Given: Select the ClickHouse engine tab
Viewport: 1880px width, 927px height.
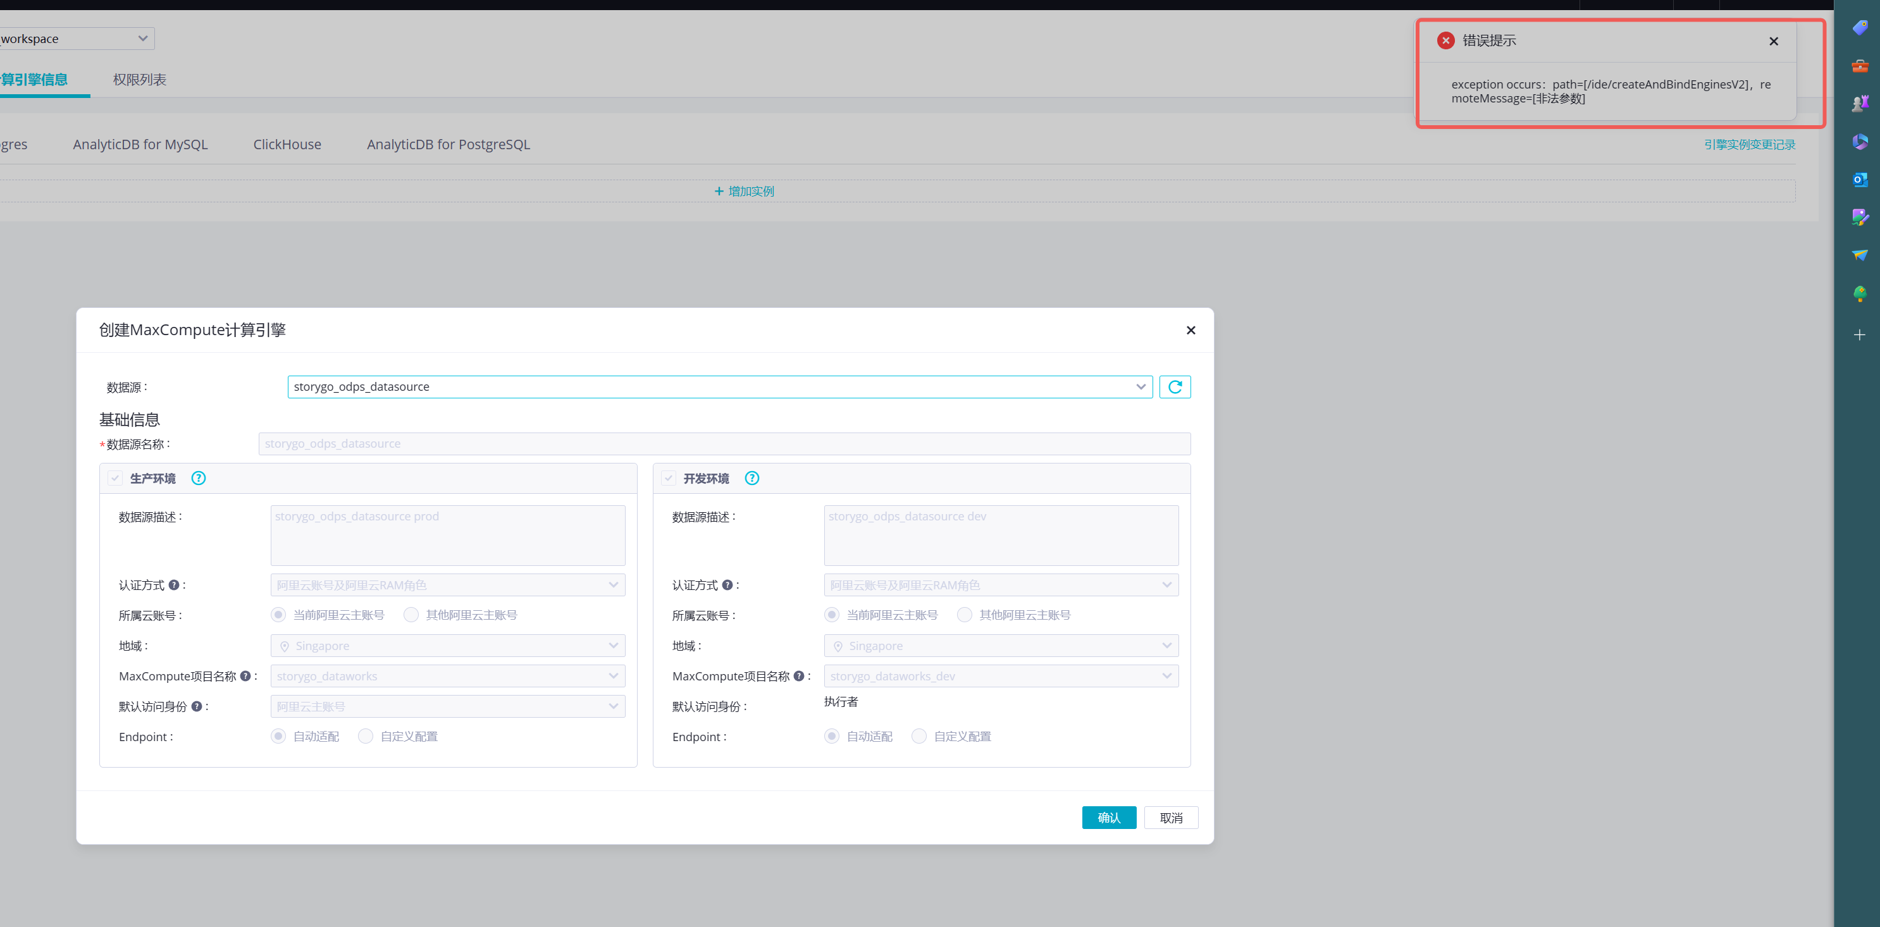Looking at the screenshot, I should point(287,144).
